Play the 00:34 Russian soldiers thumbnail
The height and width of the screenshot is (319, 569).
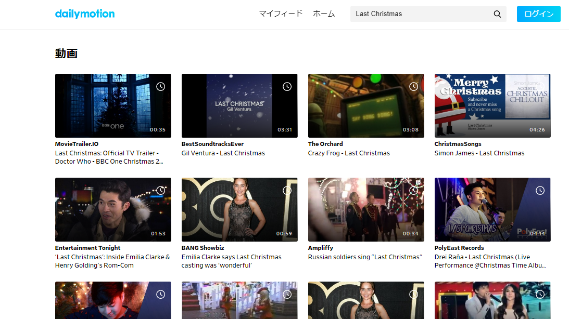pos(366,210)
